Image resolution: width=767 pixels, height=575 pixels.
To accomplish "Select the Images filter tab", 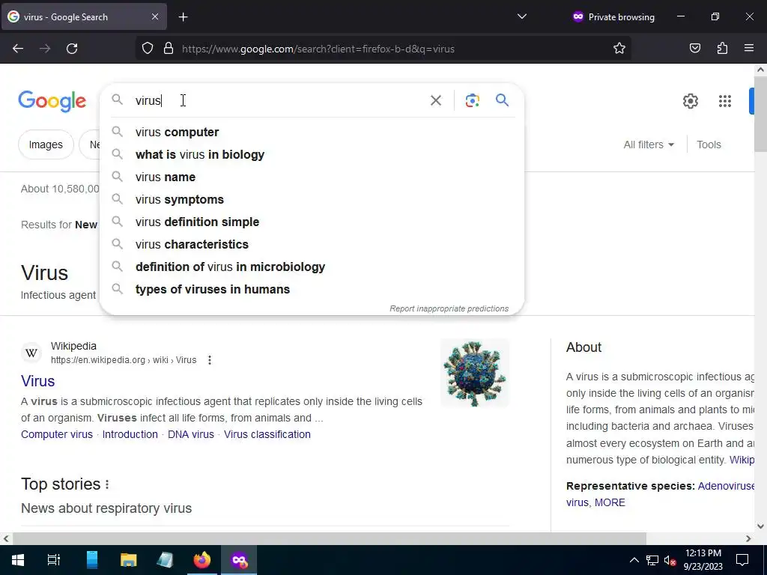I will coord(46,144).
